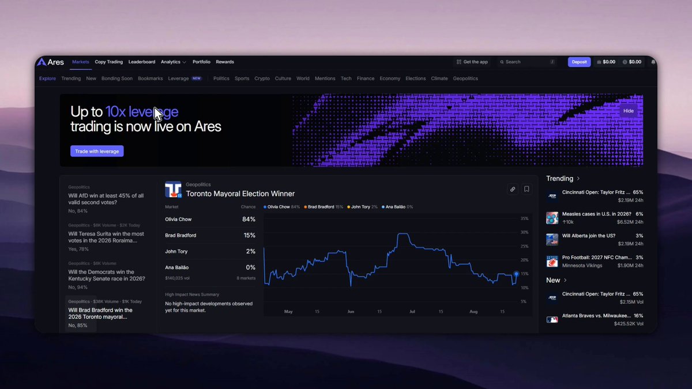This screenshot has height=389, width=692.
Task: Open the Trending filter in the sub-navigation
Action: tap(71, 78)
